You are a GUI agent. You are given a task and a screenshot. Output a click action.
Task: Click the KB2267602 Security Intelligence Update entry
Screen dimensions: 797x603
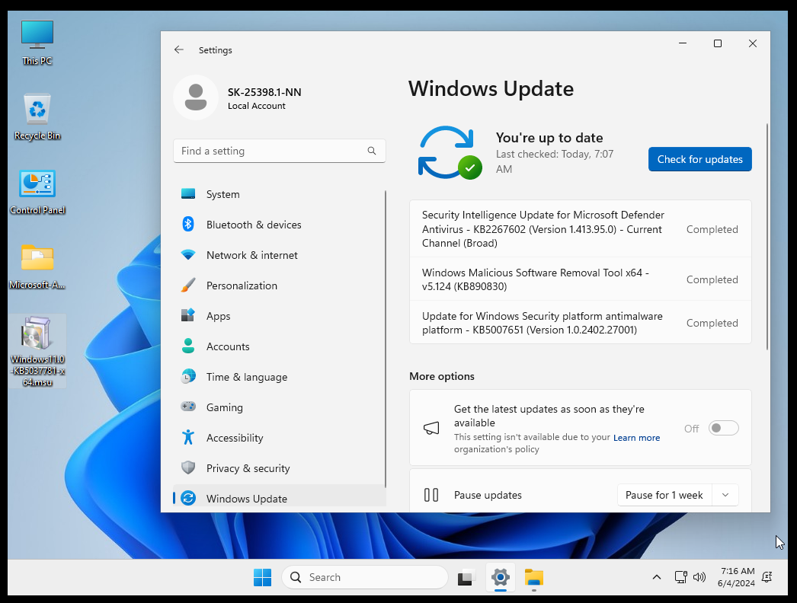point(580,229)
